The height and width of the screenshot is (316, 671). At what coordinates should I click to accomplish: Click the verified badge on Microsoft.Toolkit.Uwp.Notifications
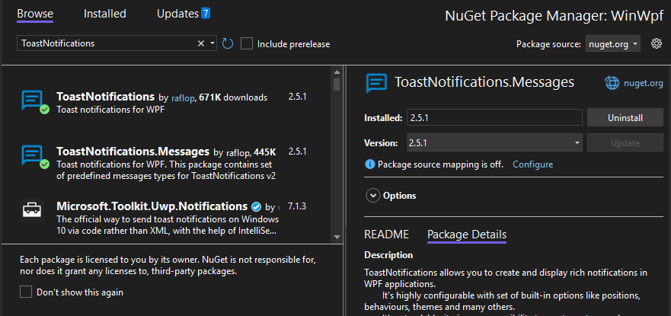256,207
